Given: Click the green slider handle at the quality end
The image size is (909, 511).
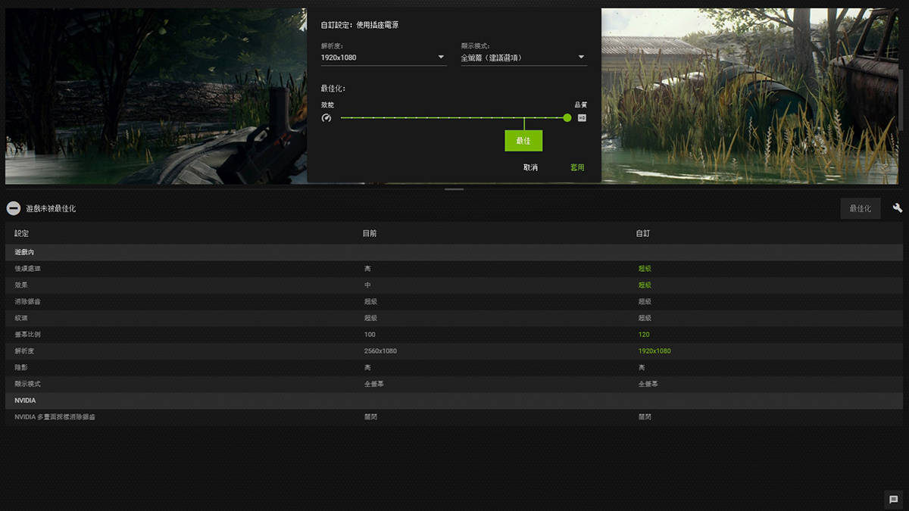Looking at the screenshot, I should pyautogui.click(x=567, y=118).
